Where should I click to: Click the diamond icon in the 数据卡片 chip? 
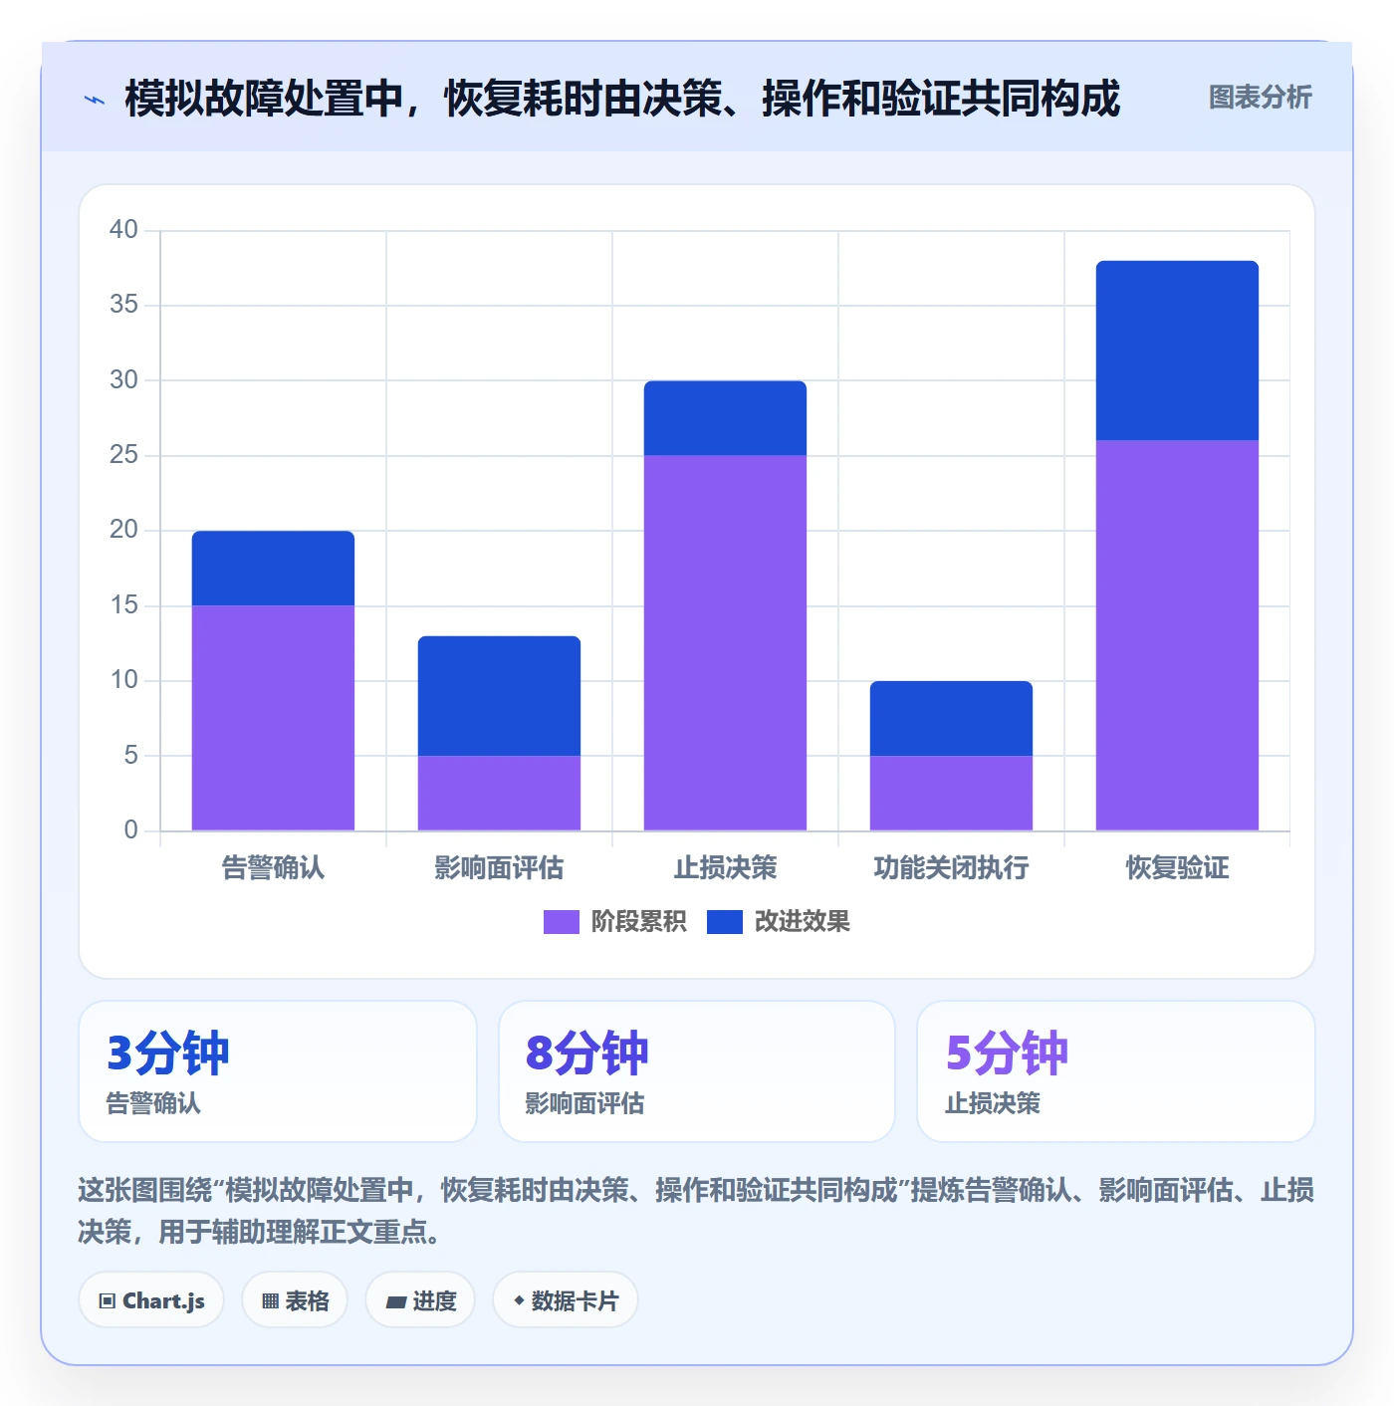point(519,1300)
